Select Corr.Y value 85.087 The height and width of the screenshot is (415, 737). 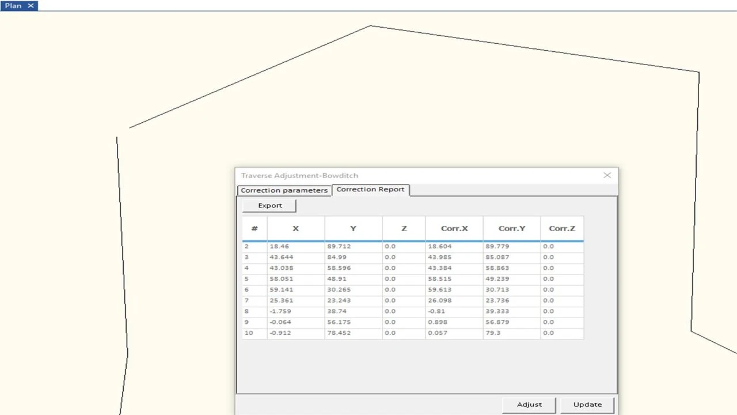coord(512,257)
